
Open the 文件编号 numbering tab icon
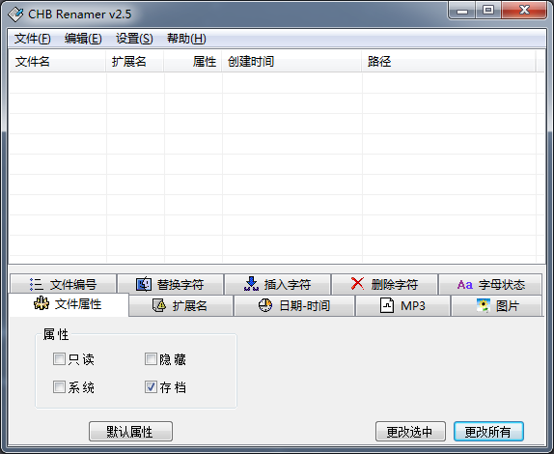[37, 284]
